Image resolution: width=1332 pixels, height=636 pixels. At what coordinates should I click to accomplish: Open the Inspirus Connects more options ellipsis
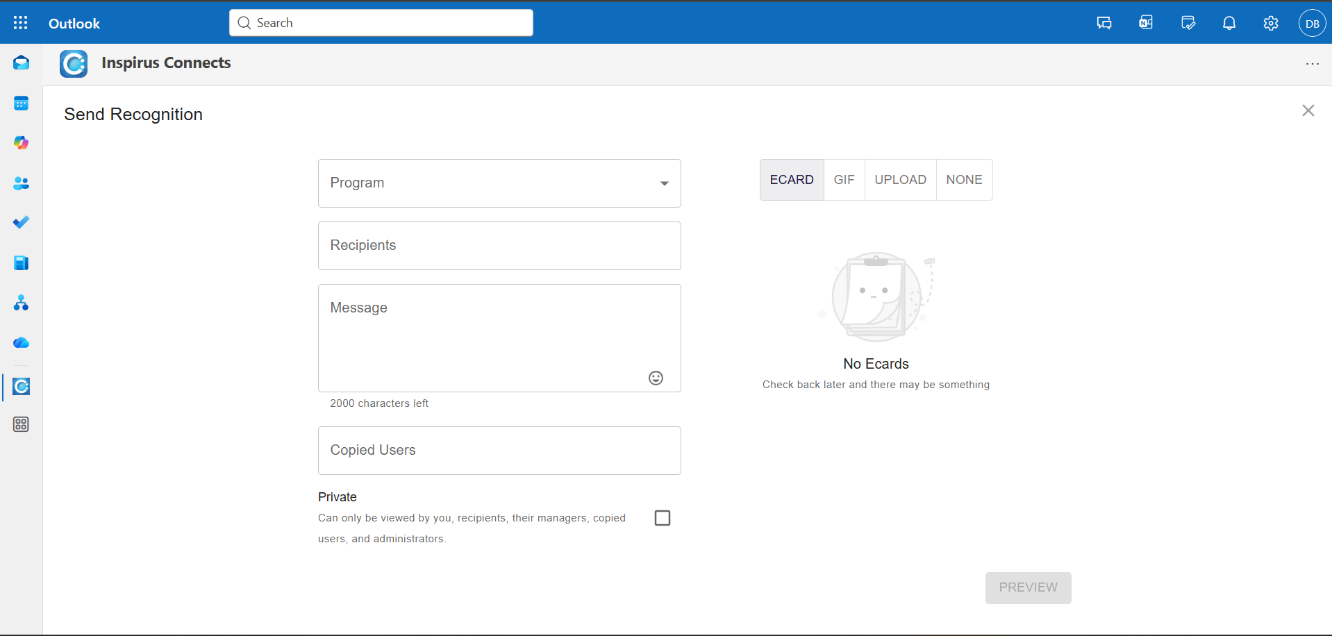pos(1312,64)
